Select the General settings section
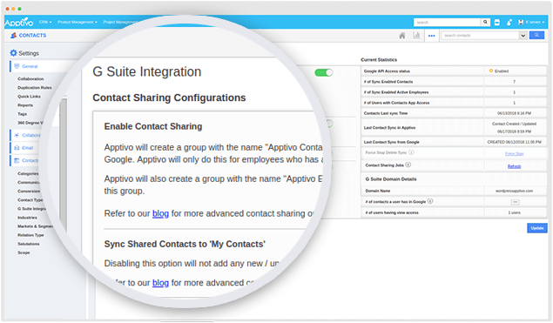 [x=30, y=66]
